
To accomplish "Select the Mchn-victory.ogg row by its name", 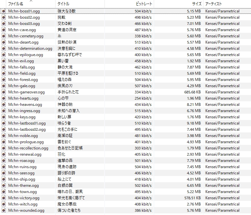I will (x=24, y=198).
